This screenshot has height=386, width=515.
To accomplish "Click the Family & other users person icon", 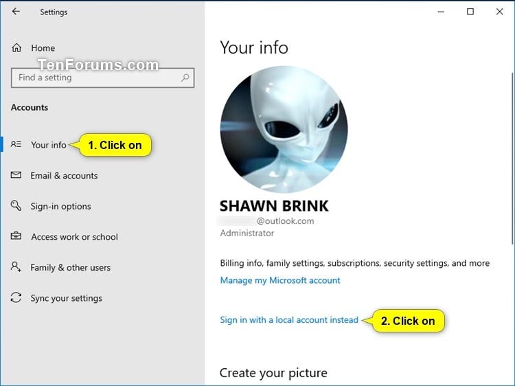I will 16,266.
